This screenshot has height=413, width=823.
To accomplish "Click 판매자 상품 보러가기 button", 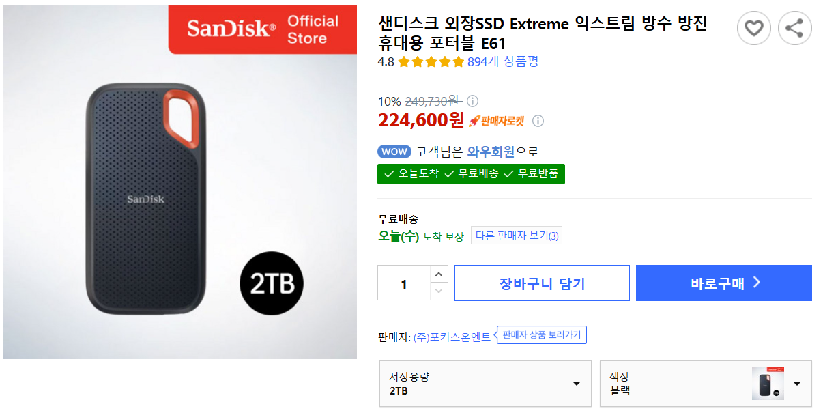I will (542, 335).
